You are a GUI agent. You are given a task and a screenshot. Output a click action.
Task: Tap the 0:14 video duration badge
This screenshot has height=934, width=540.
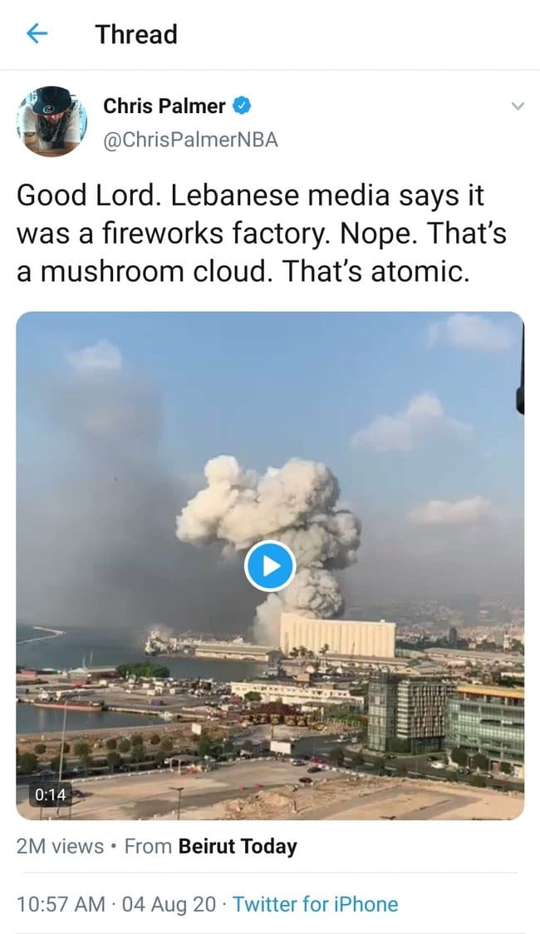(51, 794)
